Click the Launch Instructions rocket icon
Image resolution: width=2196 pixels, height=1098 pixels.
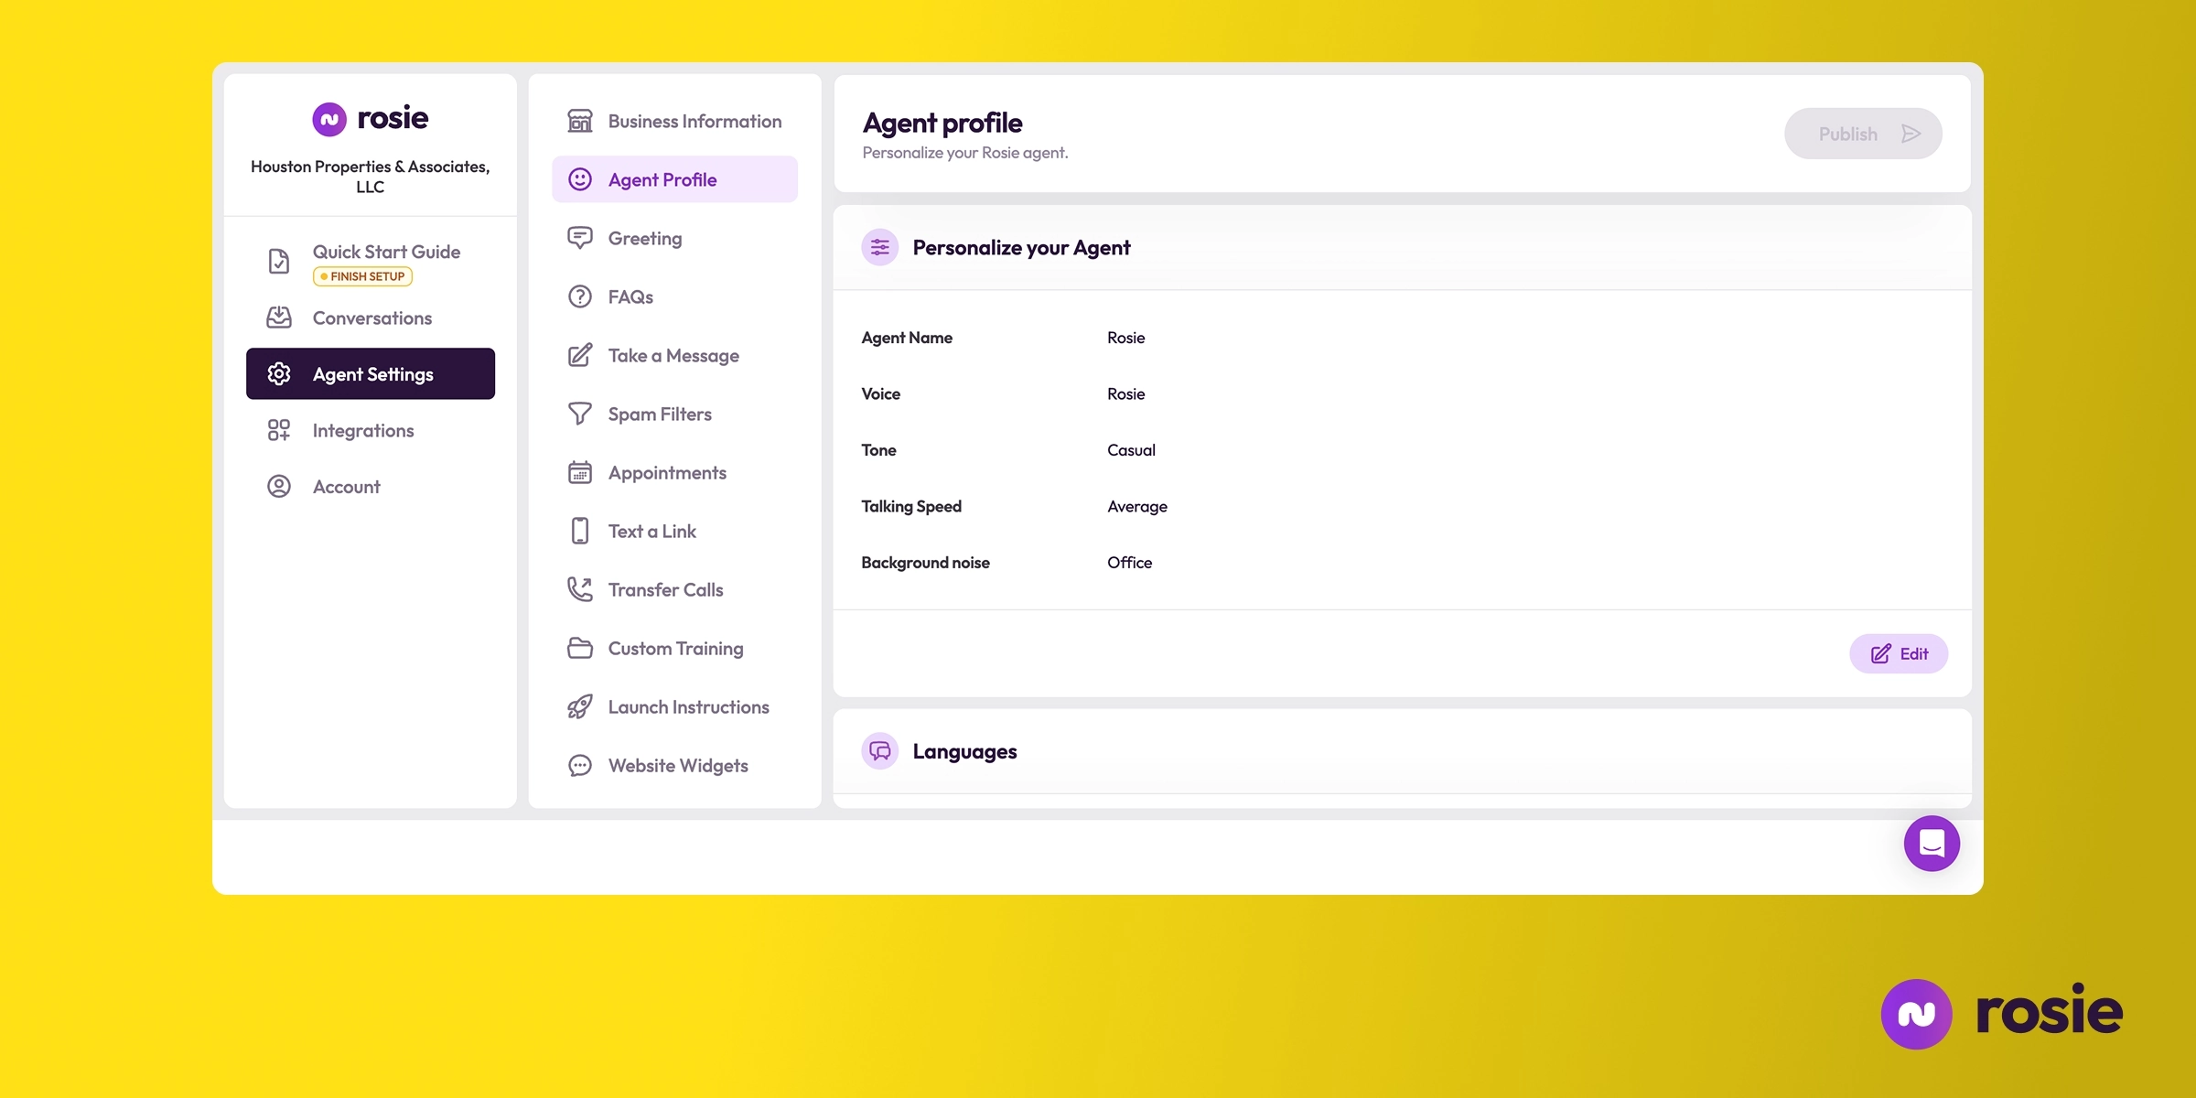click(x=580, y=706)
